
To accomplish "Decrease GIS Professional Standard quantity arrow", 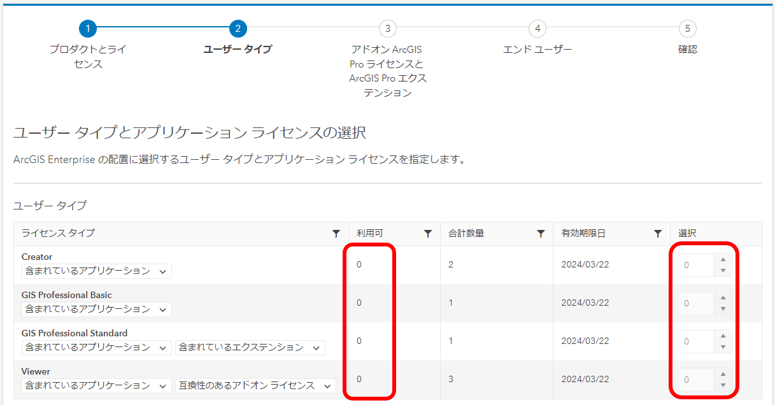I will click(x=722, y=347).
